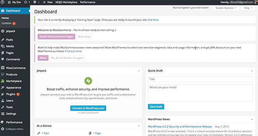The image size is (258, 136).
Task: Open My Site home icon
Action: (9, 2)
